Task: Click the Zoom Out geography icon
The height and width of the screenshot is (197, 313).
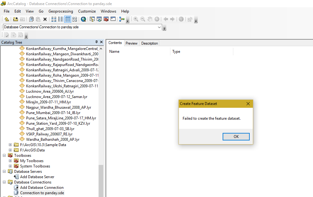Action: click(143, 19)
